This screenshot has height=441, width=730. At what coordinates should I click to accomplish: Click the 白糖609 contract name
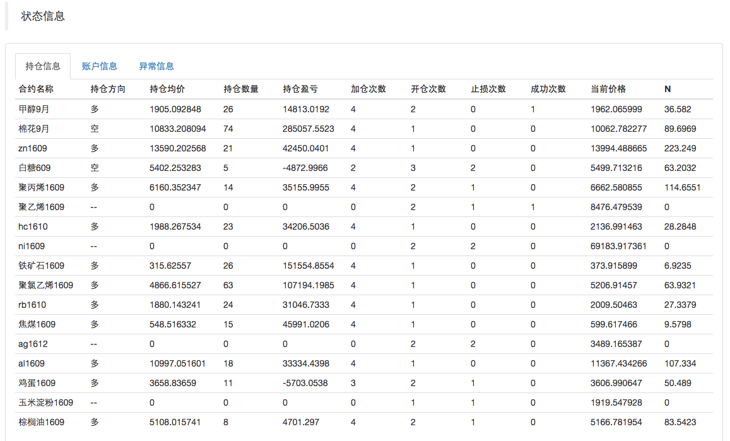click(x=35, y=168)
